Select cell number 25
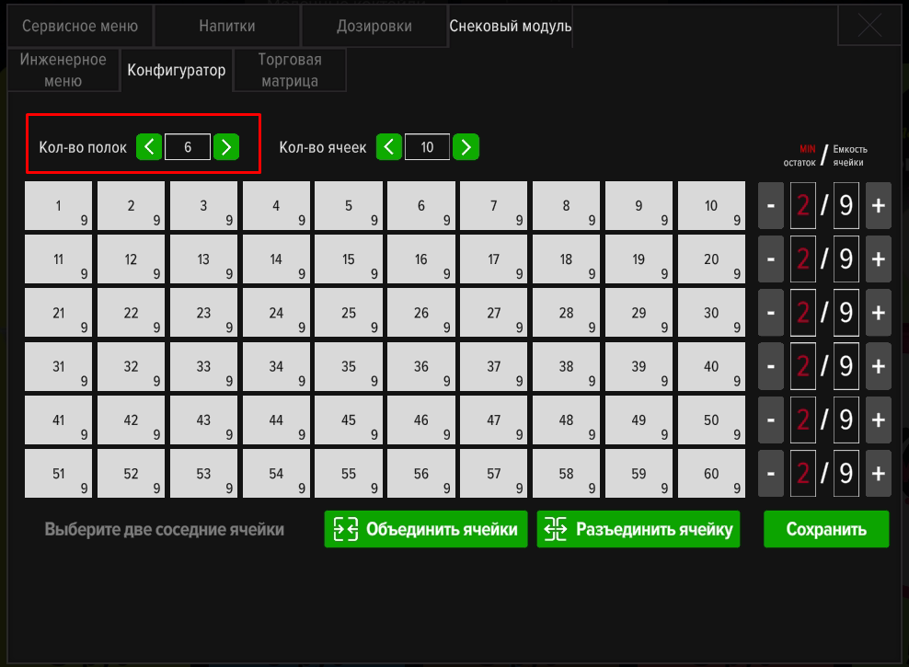 pos(349,313)
